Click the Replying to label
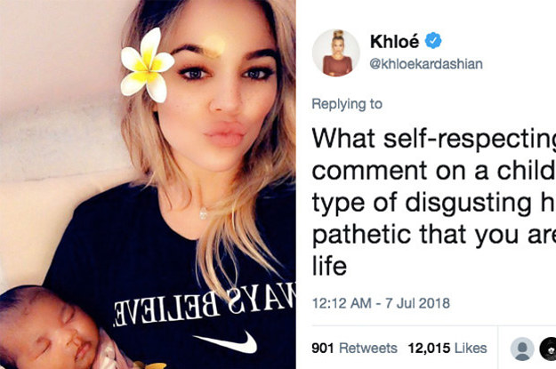The height and width of the screenshot is (369, 556). click(x=347, y=104)
